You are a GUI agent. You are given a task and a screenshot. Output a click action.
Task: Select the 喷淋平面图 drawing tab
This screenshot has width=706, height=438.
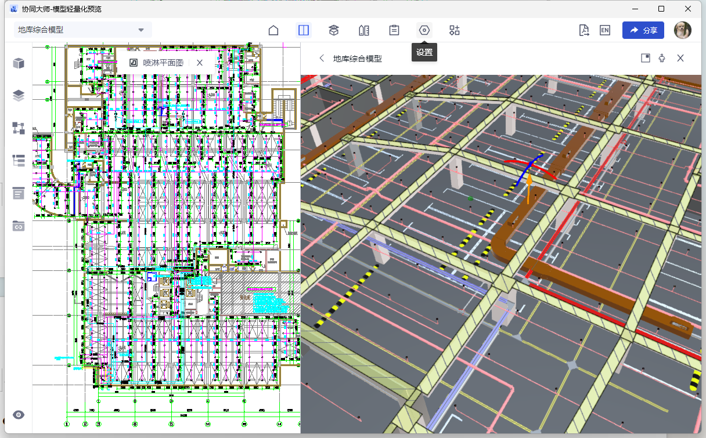[x=156, y=63]
